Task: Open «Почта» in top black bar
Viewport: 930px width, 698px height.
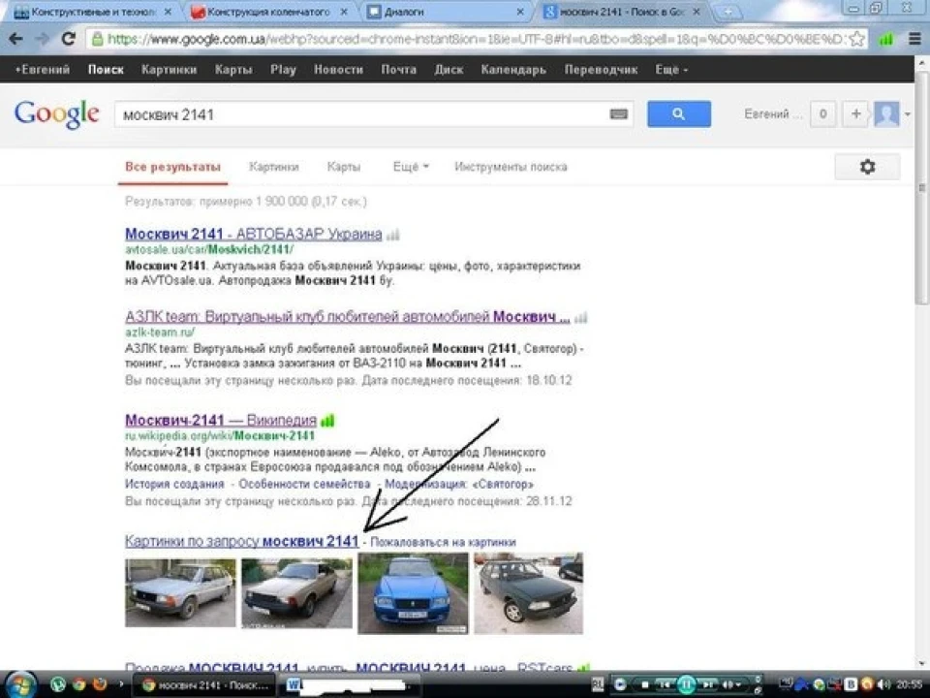Action: (398, 70)
